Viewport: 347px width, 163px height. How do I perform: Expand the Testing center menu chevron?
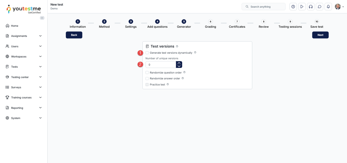click(40, 77)
